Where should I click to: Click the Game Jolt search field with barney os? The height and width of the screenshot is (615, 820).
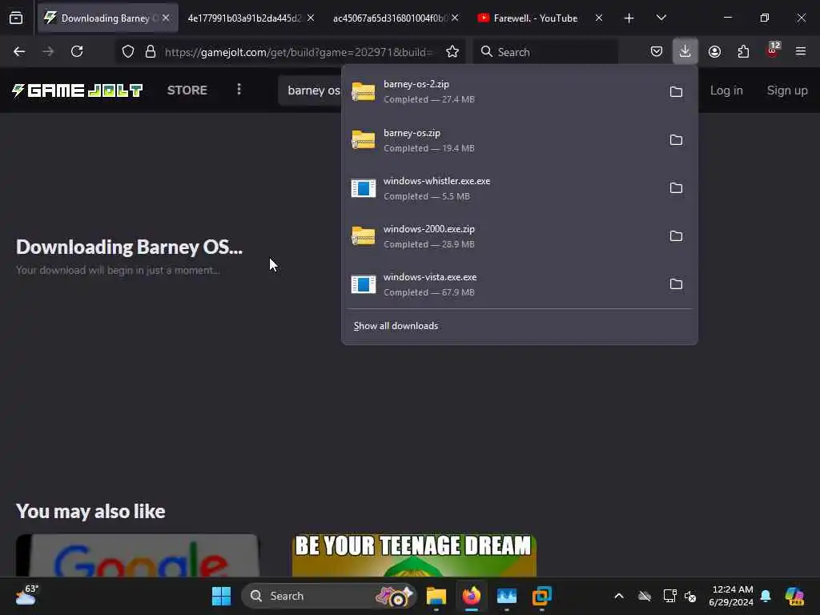coord(310,90)
